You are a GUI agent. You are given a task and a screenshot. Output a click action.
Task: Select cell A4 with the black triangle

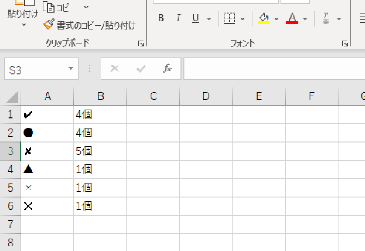coord(47,170)
